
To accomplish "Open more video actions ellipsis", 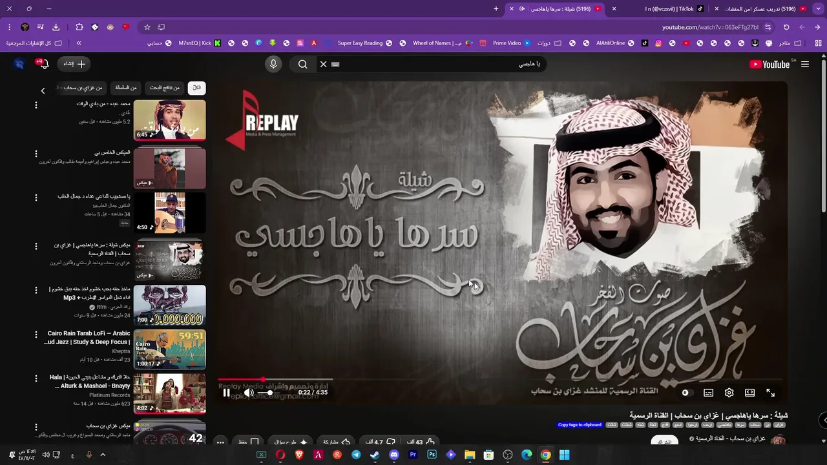I will [220, 442].
